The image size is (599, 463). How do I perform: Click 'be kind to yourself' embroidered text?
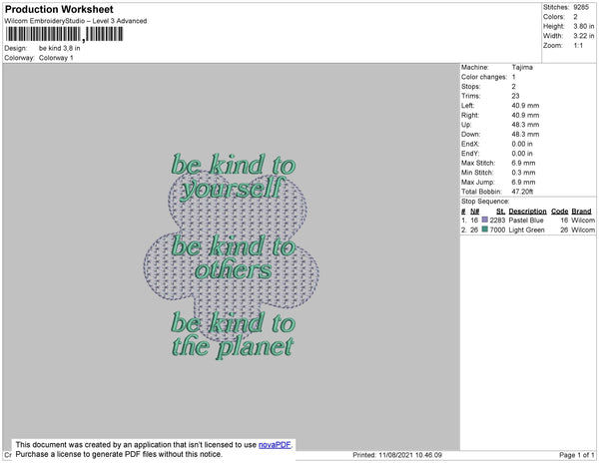(x=233, y=176)
